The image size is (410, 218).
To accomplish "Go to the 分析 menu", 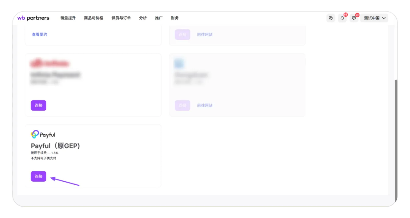I will pos(143,18).
